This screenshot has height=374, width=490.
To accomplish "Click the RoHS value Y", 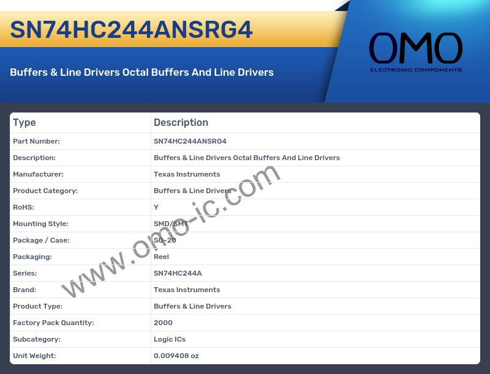I will [x=156, y=207].
